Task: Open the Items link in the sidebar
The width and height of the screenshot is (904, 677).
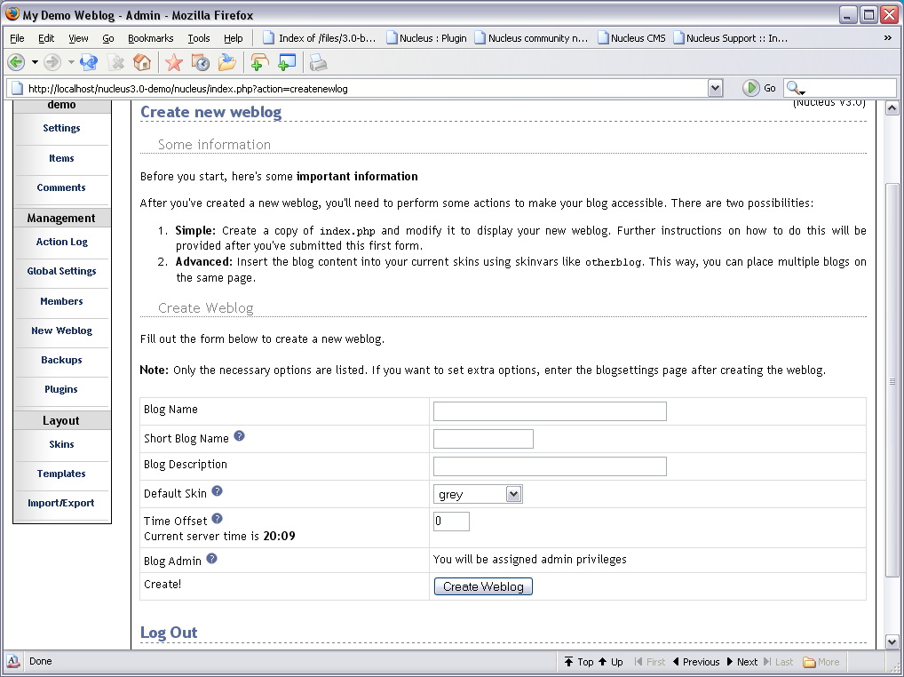Action: (x=61, y=158)
